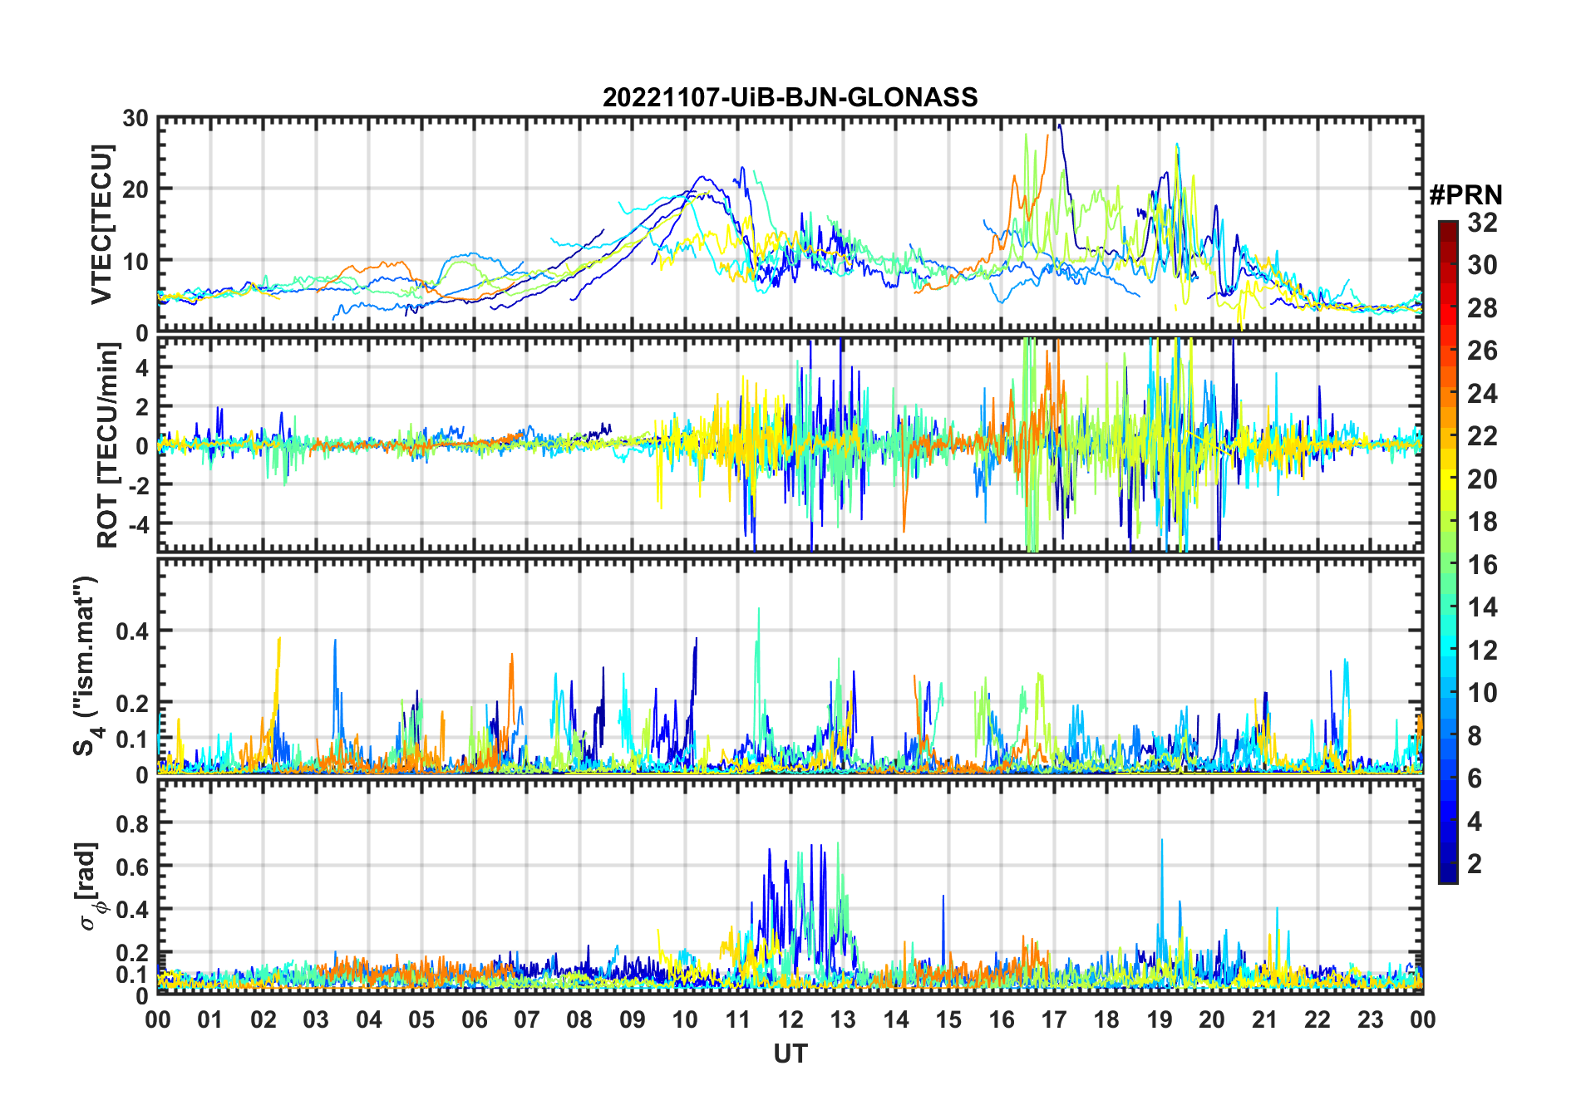Screen dimensions: 1581x1105
Task: Click the 0.6 tick on σφ axis
Action: (x=132, y=867)
